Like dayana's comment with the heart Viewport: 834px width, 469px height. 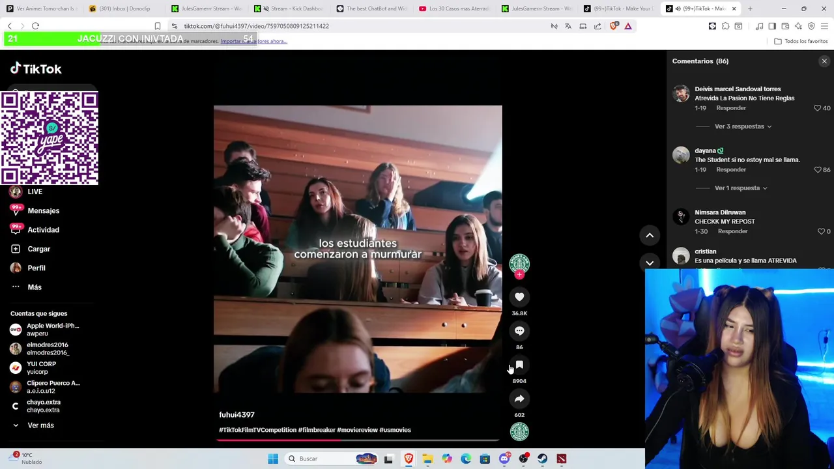pos(817,170)
